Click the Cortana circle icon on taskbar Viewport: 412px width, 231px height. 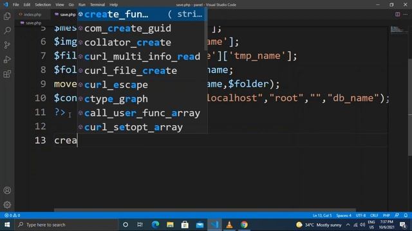pos(126,225)
